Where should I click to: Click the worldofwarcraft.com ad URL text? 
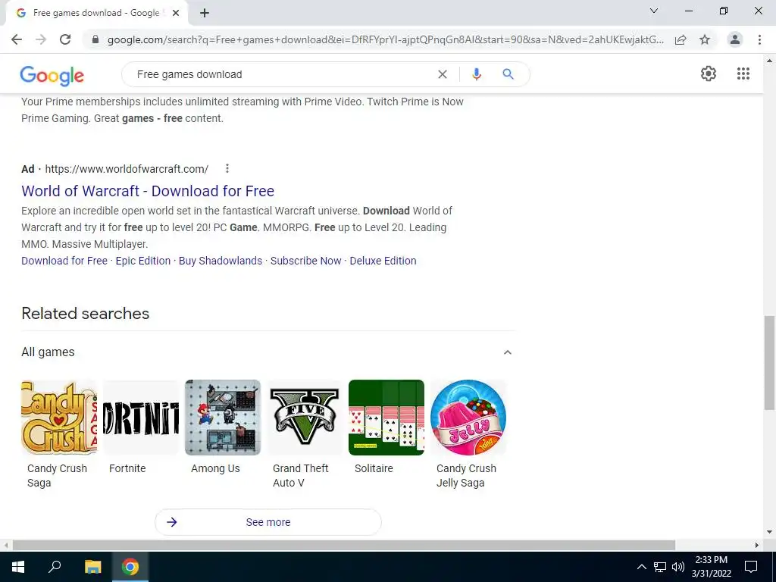[127, 169]
